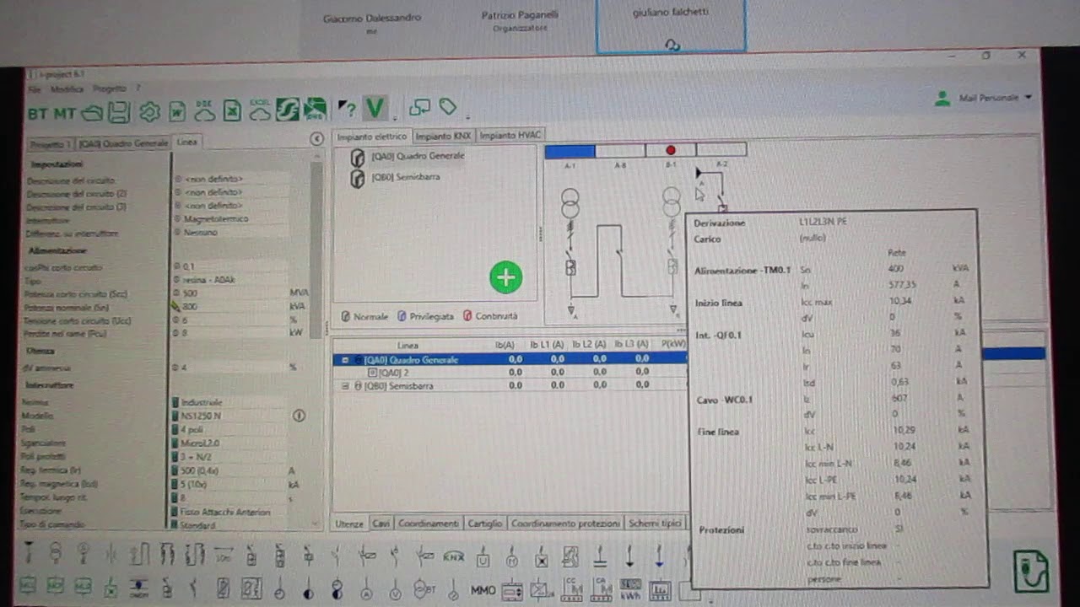
Task: Switch to the Impianto KNX tab
Action: tap(443, 136)
